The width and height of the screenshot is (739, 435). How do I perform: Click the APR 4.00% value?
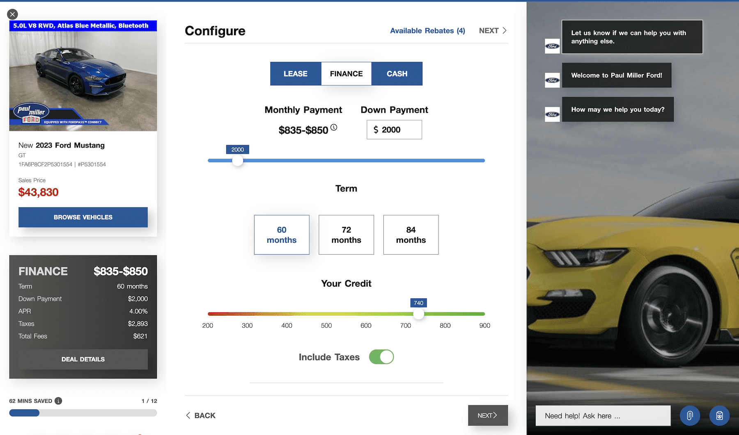click(138, 311)
